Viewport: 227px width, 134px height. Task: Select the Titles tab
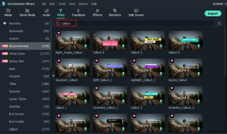[x=60, y=13]
